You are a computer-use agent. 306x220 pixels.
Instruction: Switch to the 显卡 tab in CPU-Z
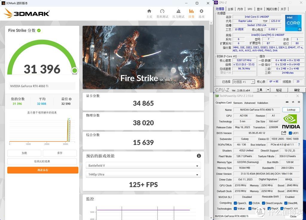point(260,9)
